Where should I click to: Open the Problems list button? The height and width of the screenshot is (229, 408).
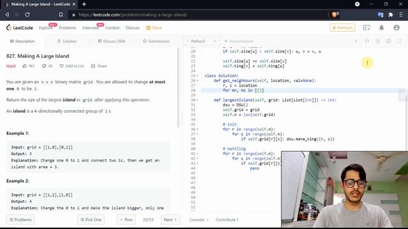[20, 219]
